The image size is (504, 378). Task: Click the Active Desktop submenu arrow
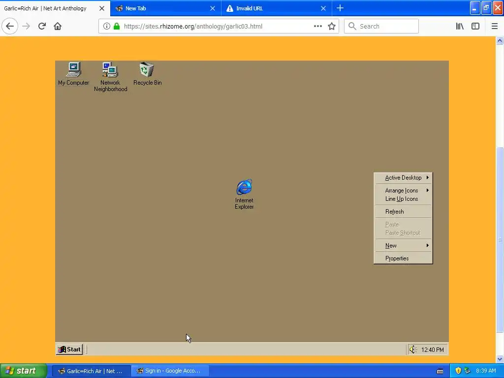click(428, 177)
